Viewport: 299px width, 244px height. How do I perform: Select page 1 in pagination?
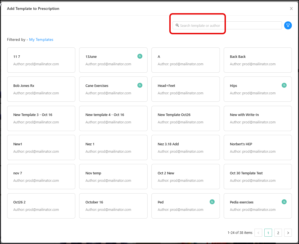point(268,233)
